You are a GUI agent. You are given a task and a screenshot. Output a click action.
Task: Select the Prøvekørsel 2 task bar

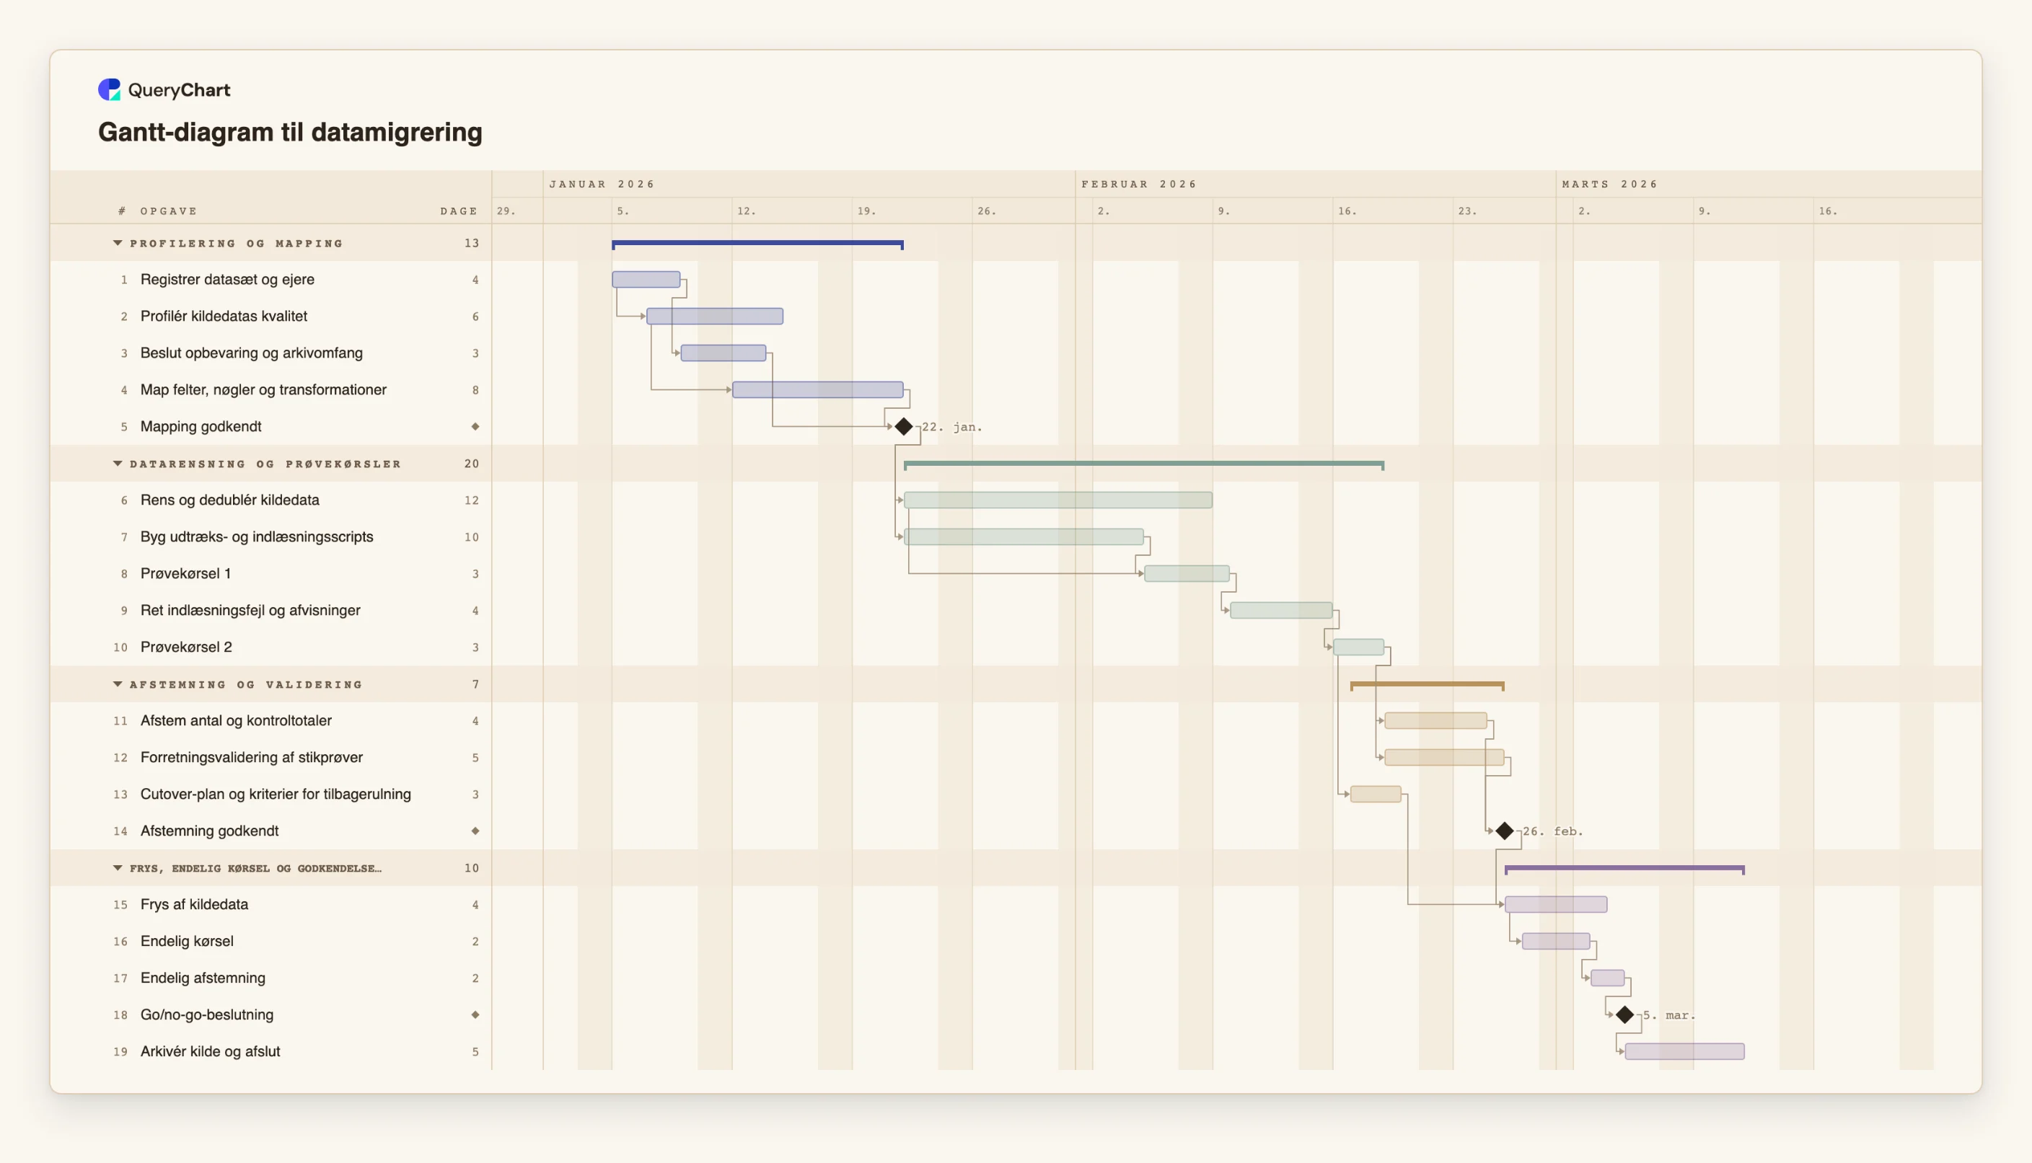click(1359, 647)
